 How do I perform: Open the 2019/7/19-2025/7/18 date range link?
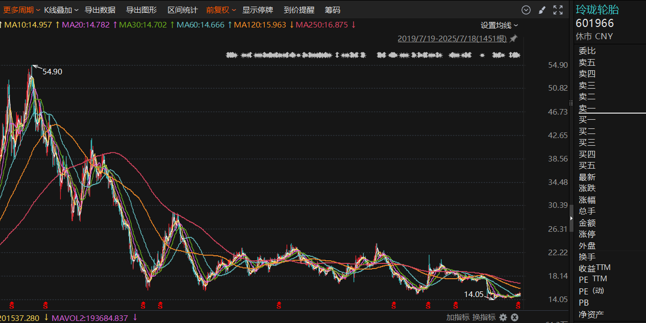tap(452, 39)
